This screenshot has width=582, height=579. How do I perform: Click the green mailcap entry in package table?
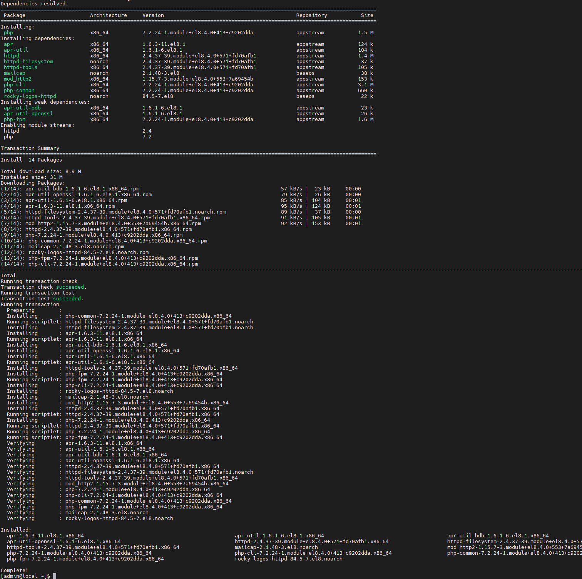pos(14,73)
